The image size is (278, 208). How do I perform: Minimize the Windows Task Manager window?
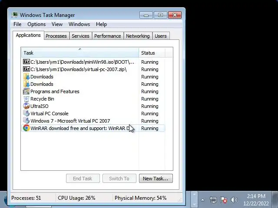(146, 15)
